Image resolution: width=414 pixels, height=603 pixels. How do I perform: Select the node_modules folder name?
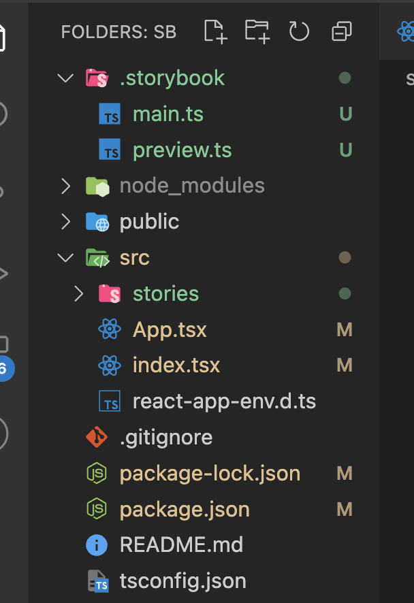(x=192, y=186)
